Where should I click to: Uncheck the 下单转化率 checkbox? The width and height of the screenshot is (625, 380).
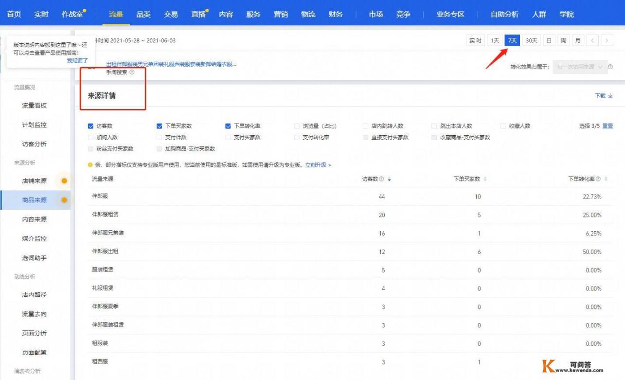click(228, 126)
